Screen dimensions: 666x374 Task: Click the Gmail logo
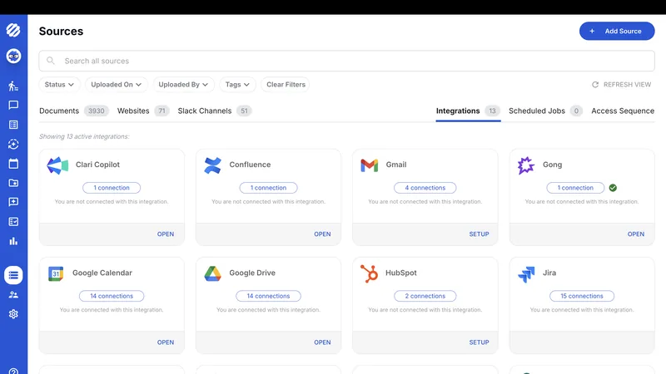tap(369, 165)
